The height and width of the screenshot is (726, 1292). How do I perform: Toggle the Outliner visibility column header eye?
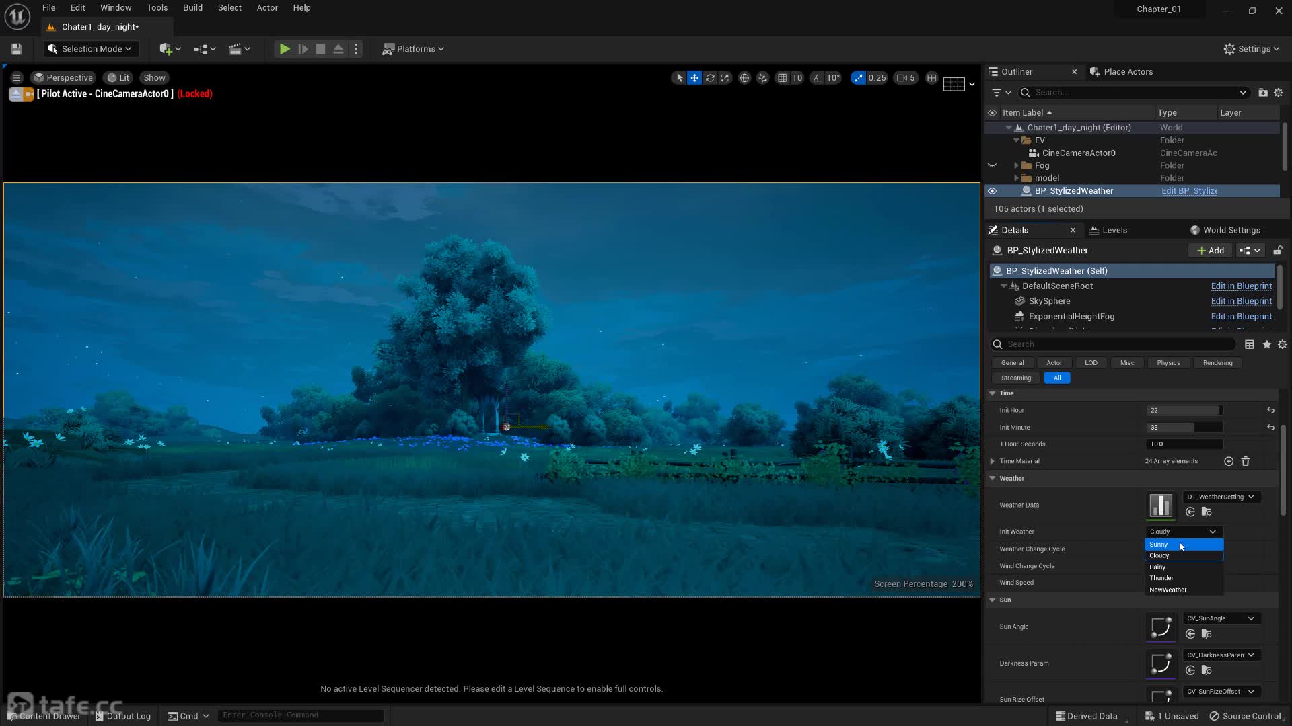(992, 113)
